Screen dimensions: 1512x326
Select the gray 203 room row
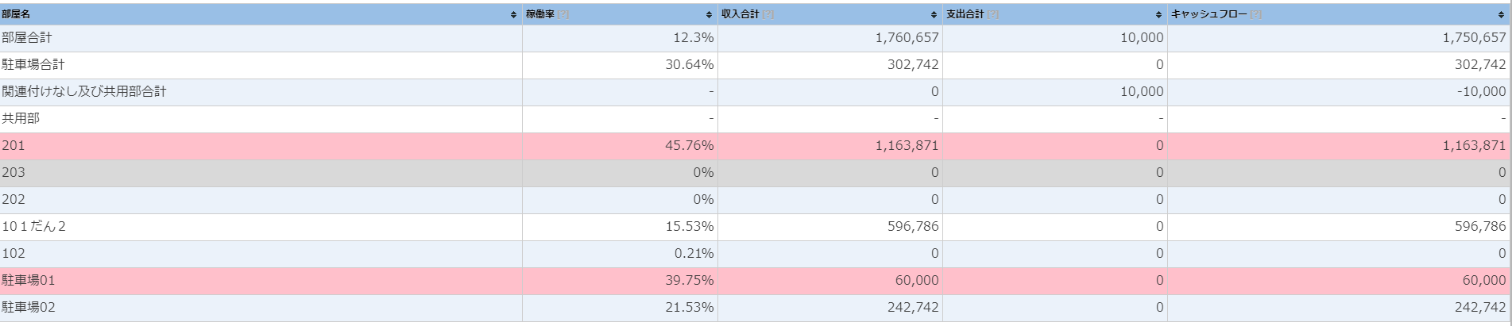14,173
